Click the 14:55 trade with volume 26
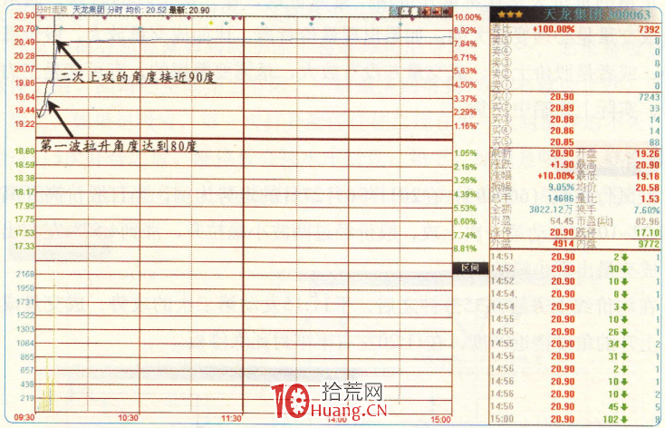Image resolution: width=665 pixels, height=428 pixels. 575,332
